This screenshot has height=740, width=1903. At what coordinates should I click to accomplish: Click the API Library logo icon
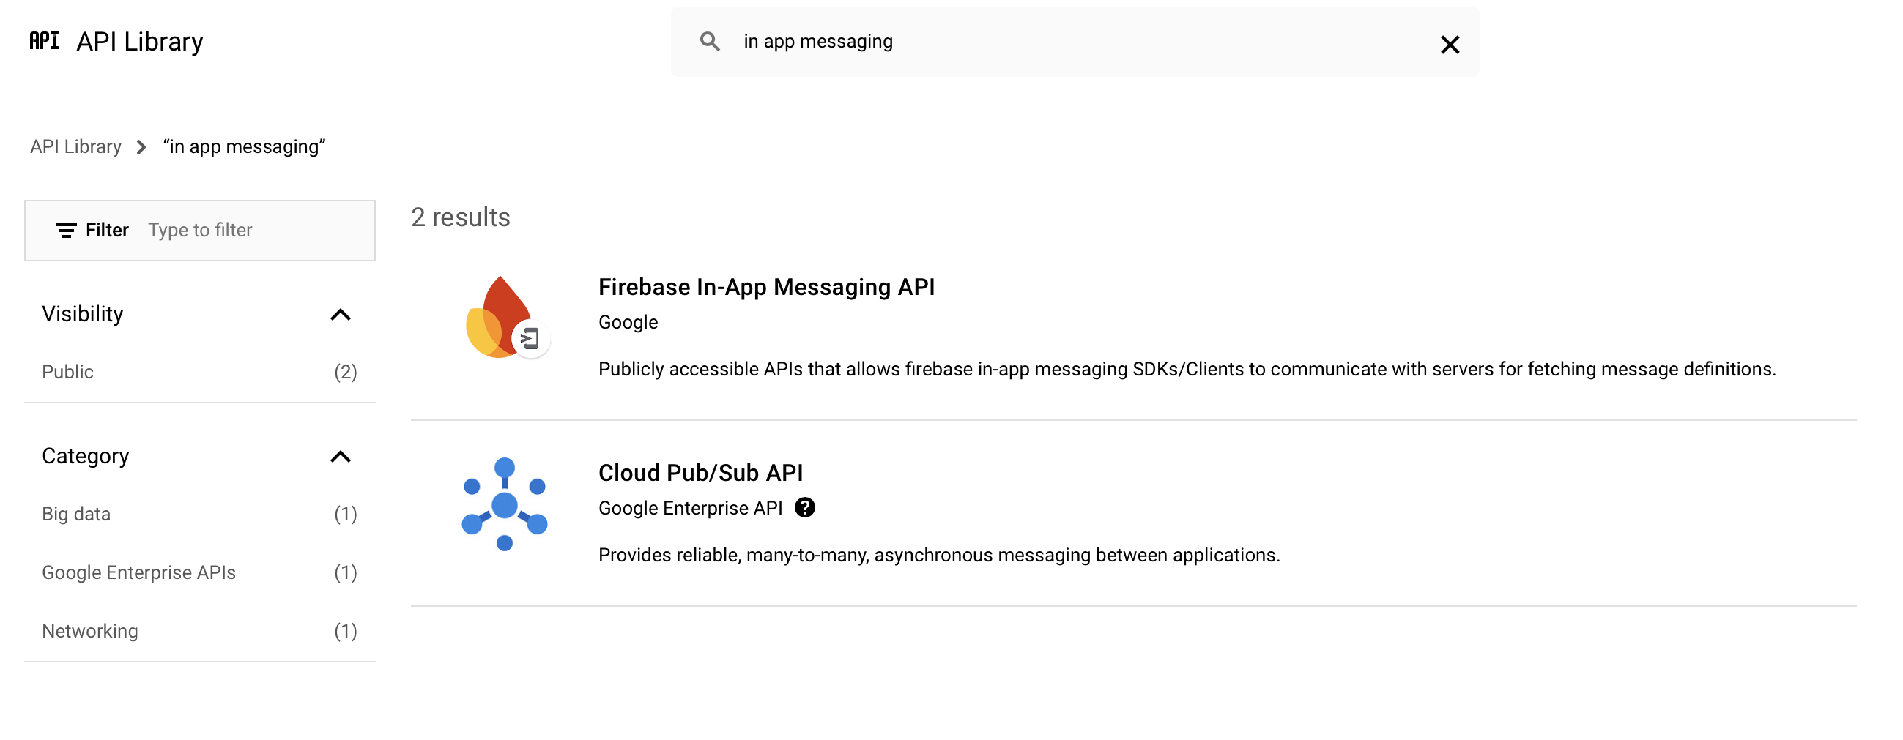[x=44, y=42]
